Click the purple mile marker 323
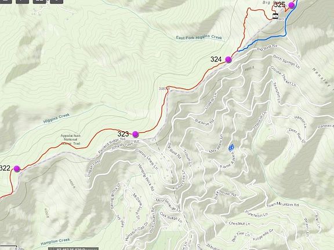This screenshot has width=334, height=250. point(135,134)
